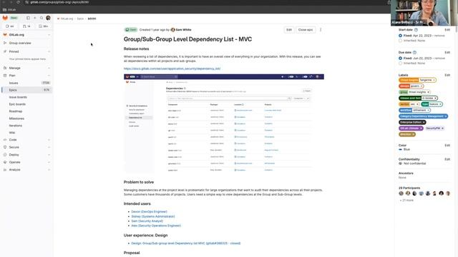Toggle the sidebar collapse icon
458x257 pixels.
28,18
